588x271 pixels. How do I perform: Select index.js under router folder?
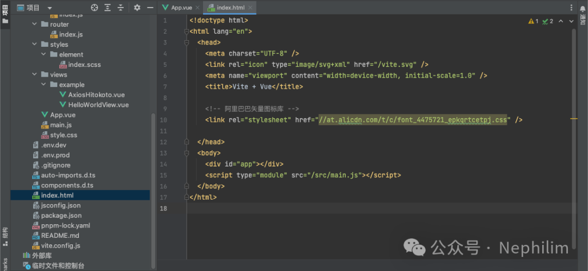tap(66, 34)
